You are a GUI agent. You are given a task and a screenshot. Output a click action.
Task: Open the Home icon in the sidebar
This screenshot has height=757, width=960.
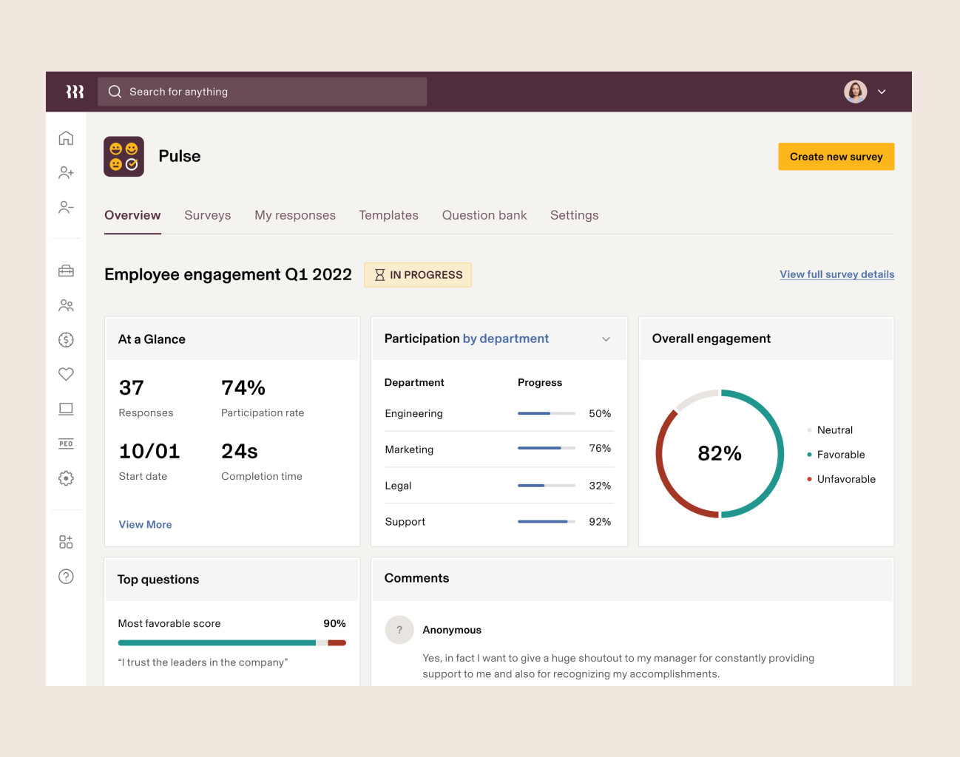pos(66,138)
